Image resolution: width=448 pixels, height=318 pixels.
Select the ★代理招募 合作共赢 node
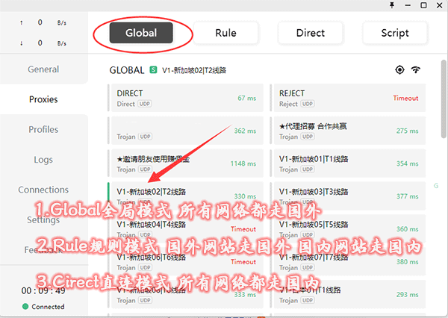coord(347,131)
